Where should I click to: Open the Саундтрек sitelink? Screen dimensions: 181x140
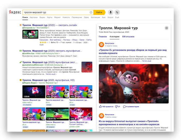(x=44, y=40)
